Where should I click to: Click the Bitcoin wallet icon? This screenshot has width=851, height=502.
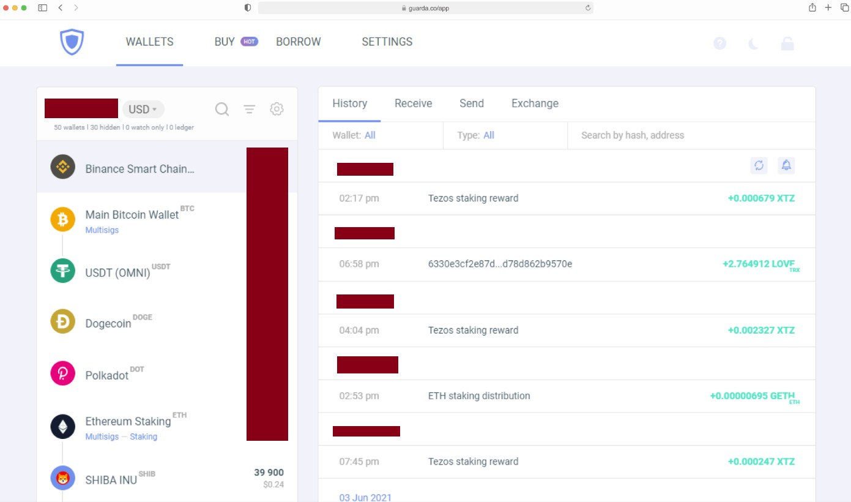62,219
